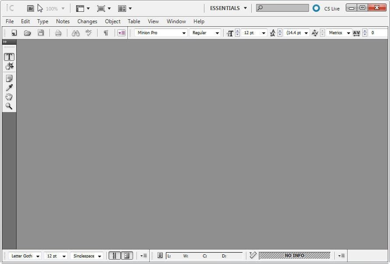The image size is (390, 264).
Task: Open the ESSENTIALS workspace switcher
Action: point(228,8)
